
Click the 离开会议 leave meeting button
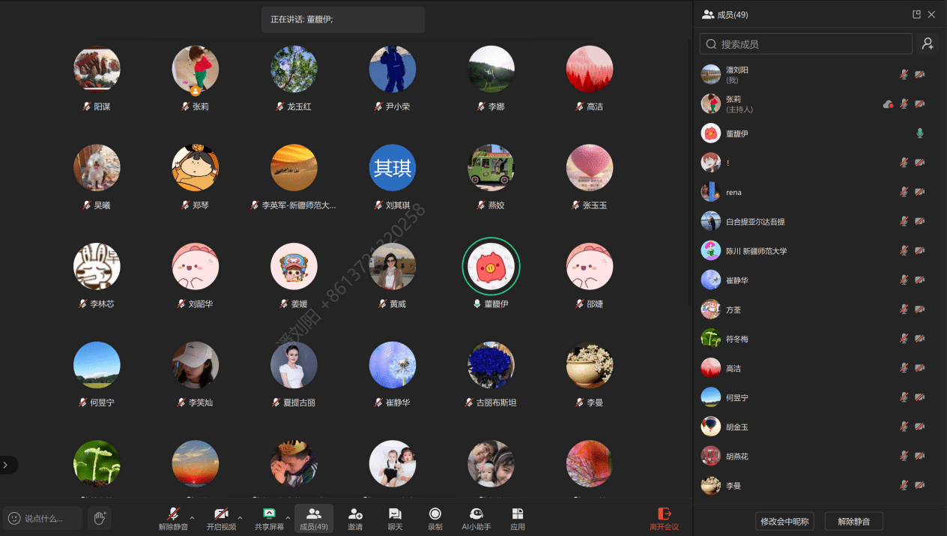coord(664,518)
